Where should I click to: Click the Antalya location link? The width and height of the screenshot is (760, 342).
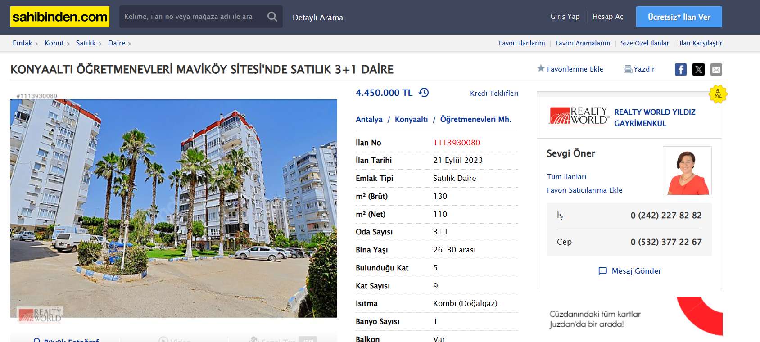tap(369, 119)
